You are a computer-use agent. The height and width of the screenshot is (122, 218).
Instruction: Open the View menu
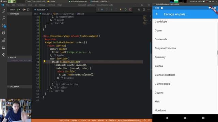point(30,5)
